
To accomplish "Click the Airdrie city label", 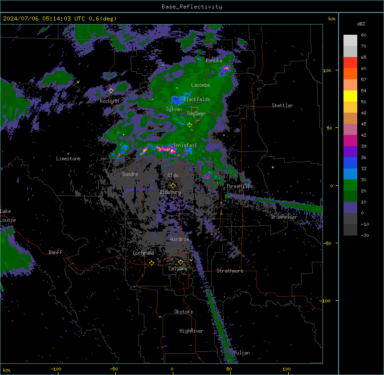I will [x=180, y=239].
